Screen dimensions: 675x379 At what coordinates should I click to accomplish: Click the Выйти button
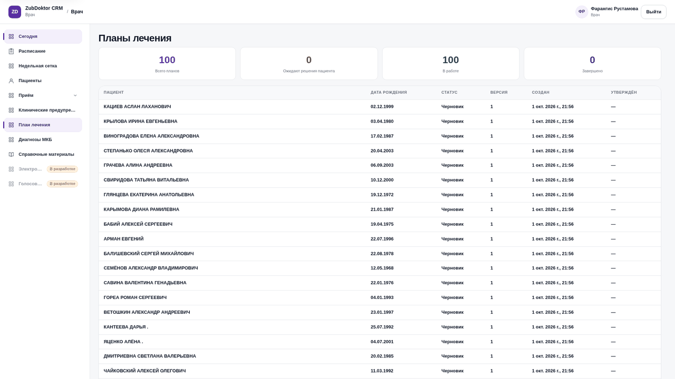coord(653,12)
